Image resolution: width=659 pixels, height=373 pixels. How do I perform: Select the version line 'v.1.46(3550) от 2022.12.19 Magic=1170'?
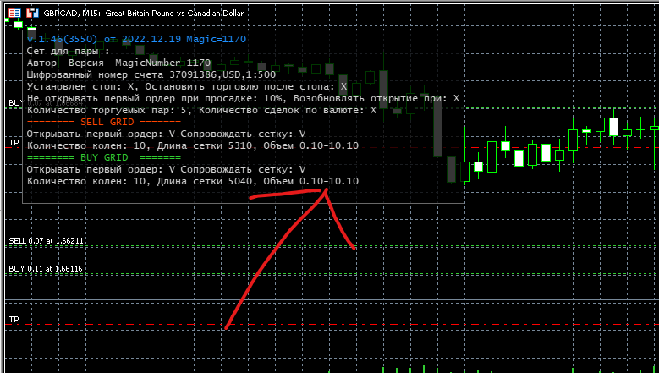[x=136, y=40]
